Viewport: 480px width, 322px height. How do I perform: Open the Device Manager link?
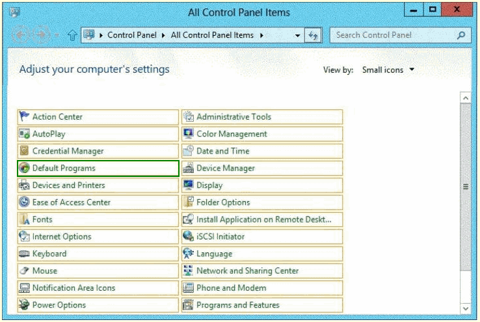pos(226,168)
